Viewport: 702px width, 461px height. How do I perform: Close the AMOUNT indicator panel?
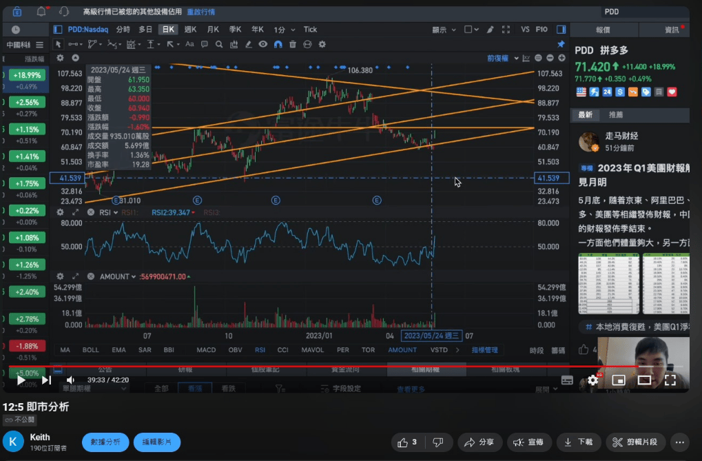click(x=91, y=276)
